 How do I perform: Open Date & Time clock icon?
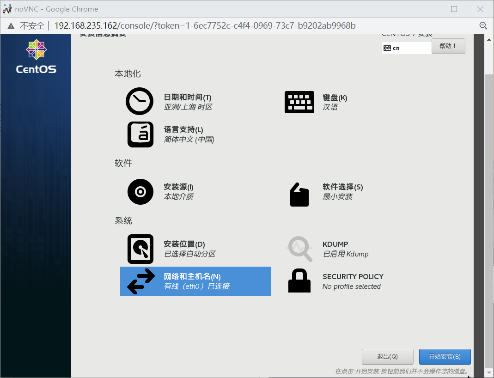tap(140, 101)
